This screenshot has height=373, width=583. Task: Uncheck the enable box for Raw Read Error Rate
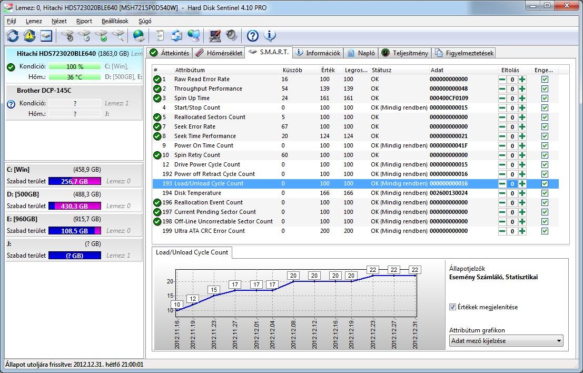[545, 79]
